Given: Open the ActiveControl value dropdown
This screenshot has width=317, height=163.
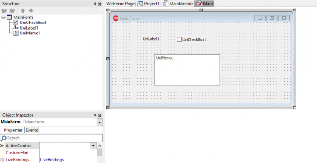Looking at the screenshot, I should click(x=93, y=146).
